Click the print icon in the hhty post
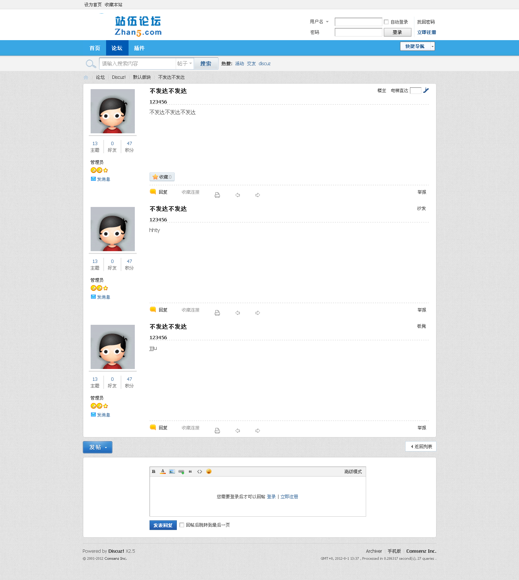The image size is (519, 580). [217, 313]
